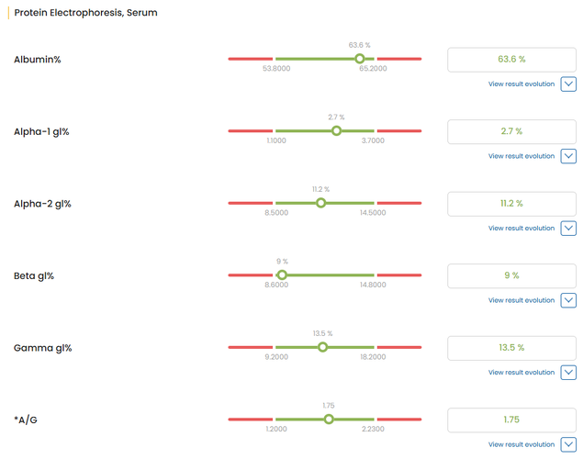Expand Albumin% result evolution chevron
This screenshot has height=459, width=583.
click(x=568, y=84)
